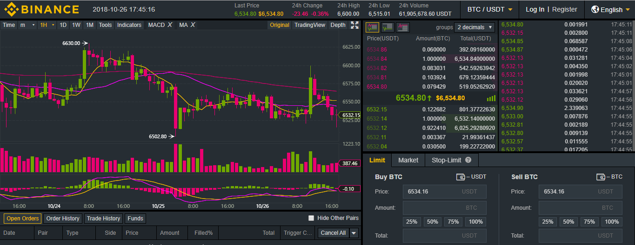This screenshot has height=245, width=635.
Task: Choose 25% under Sell BTC
Action: click(x=548, y=222)
